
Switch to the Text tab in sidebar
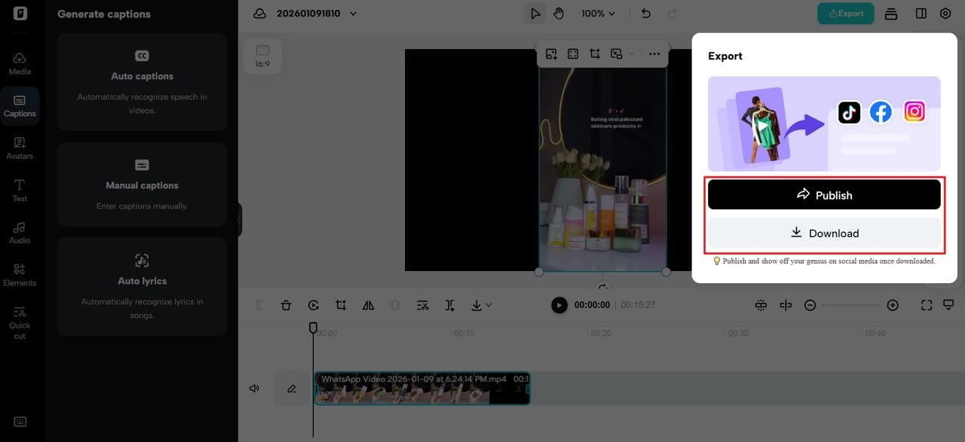20,190
